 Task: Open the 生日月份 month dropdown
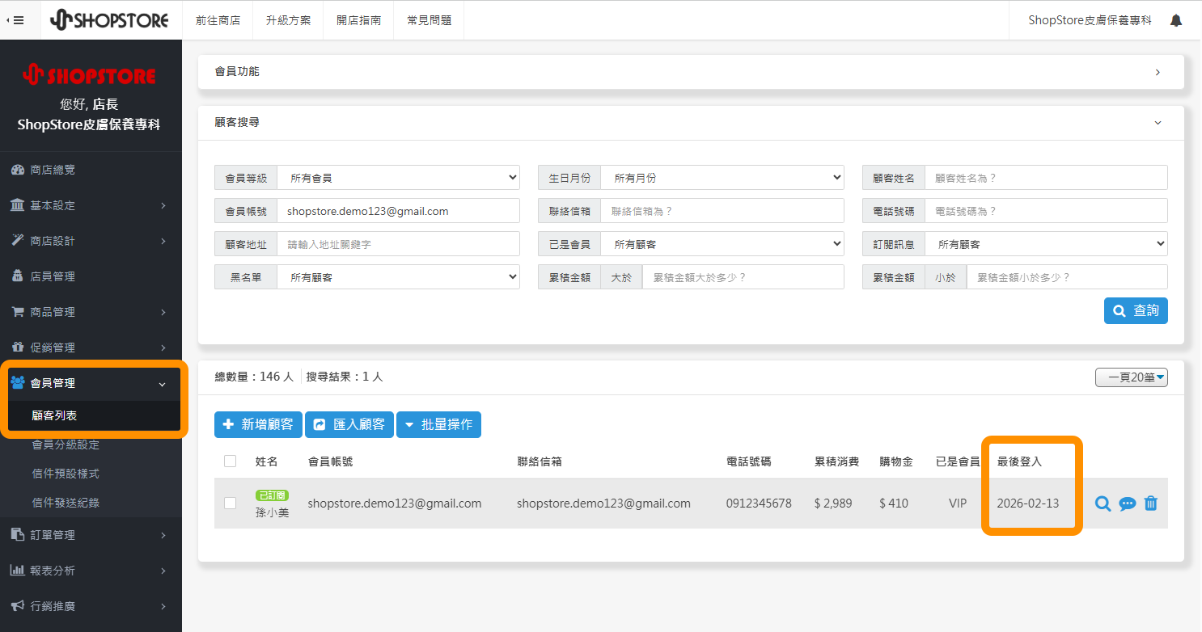click(722, 178)
